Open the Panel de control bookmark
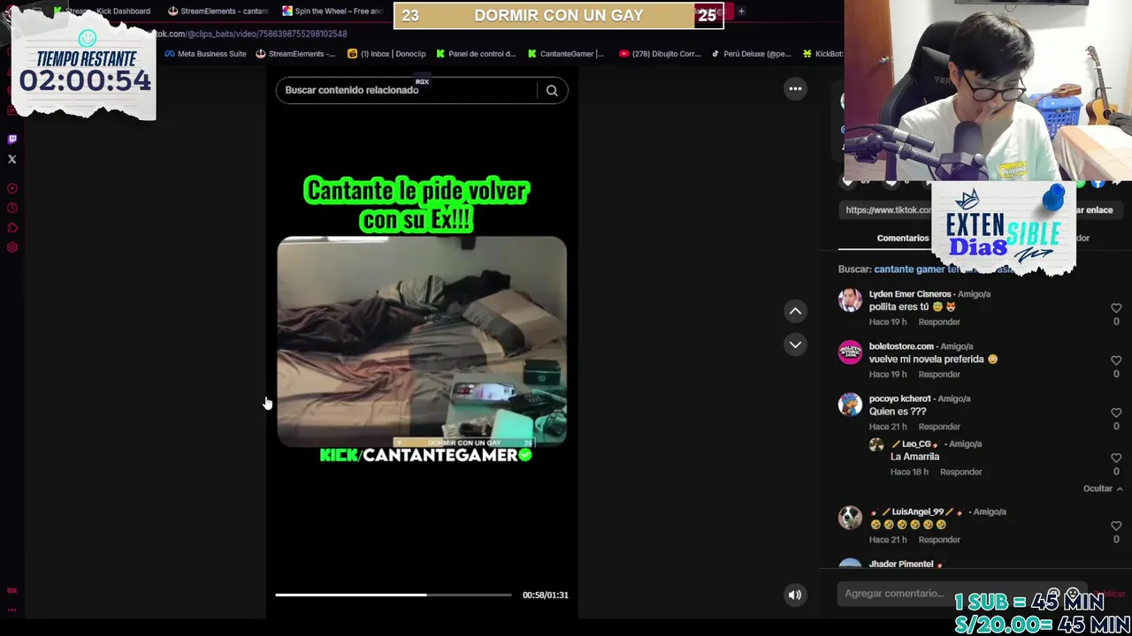1132x636 pixels. click(476, 54)
